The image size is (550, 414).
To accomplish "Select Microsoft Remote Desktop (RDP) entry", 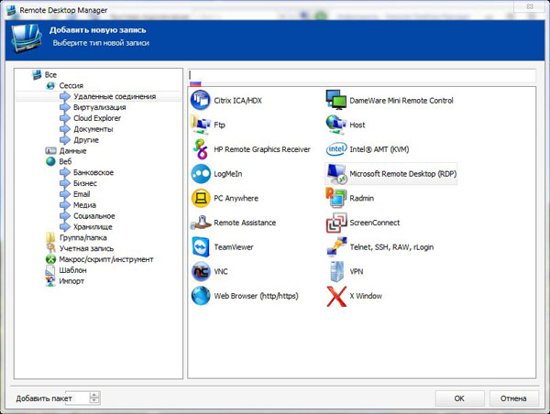I will 390,173.
